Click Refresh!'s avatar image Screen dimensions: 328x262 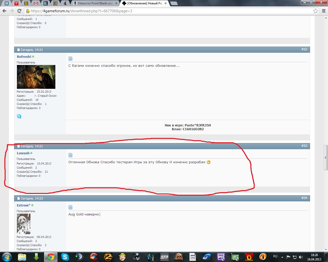coord(36,77)
